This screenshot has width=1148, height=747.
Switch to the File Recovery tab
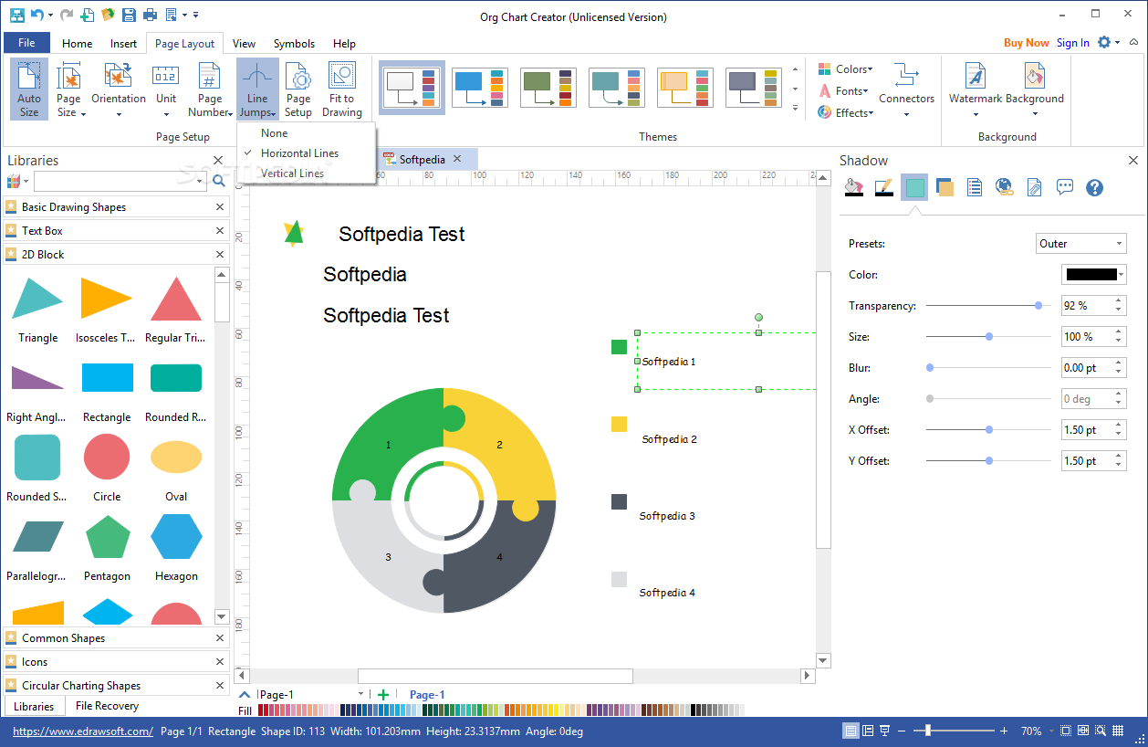click(x=107, y=706)
